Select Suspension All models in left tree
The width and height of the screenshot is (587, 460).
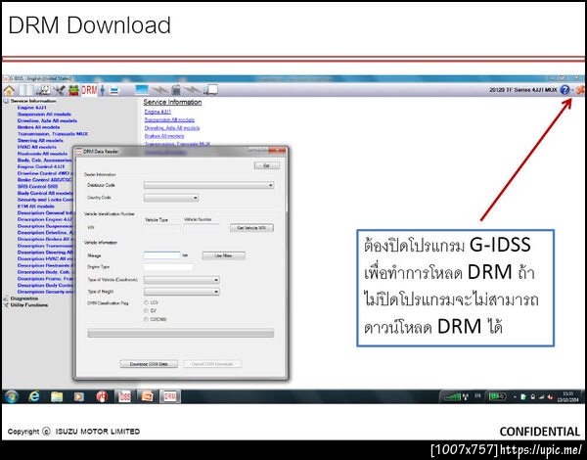tap(44, 115)
